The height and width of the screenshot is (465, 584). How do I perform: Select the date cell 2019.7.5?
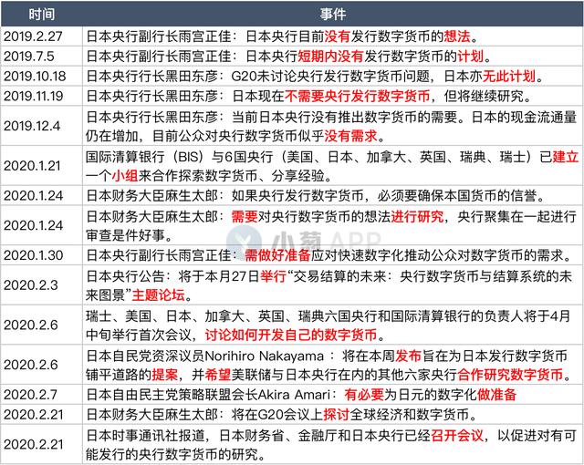click(41, 57)
